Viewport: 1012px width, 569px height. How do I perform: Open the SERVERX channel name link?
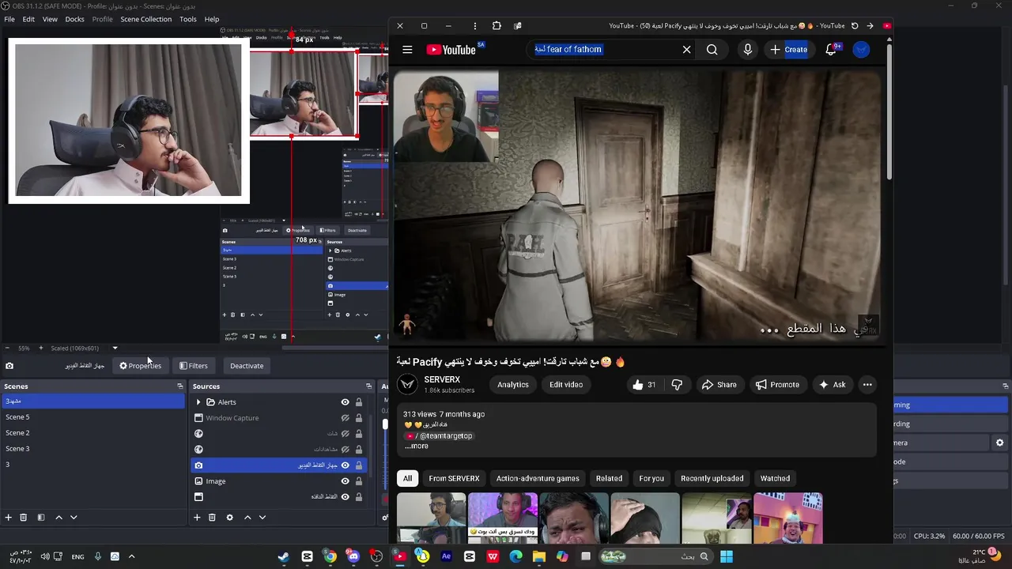pos(442,380)
